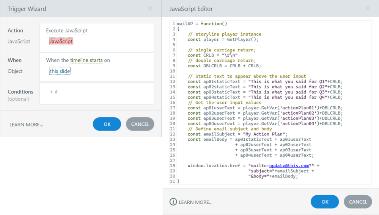The height and width of the screenshot is (215, 379).
Task: Open Learn More in JavaScript Editor
Action: click(195, 202)
